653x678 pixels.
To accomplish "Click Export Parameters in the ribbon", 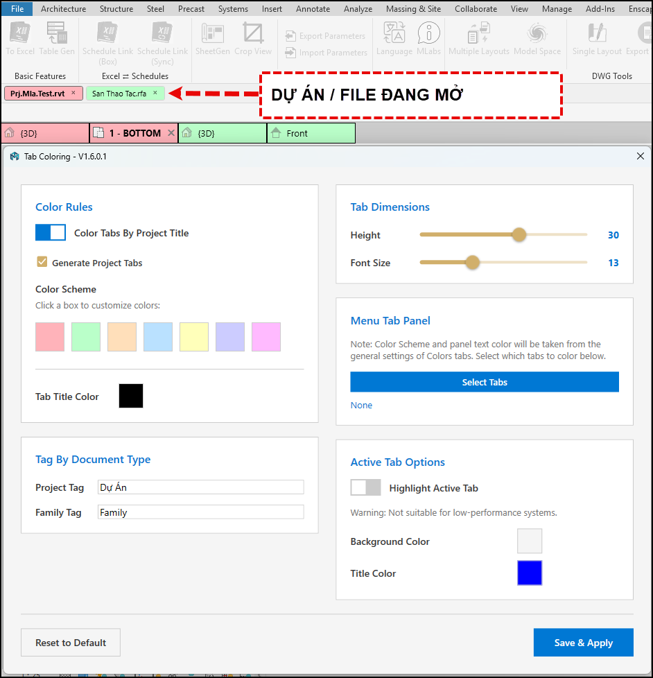I will tap(325, 36).
